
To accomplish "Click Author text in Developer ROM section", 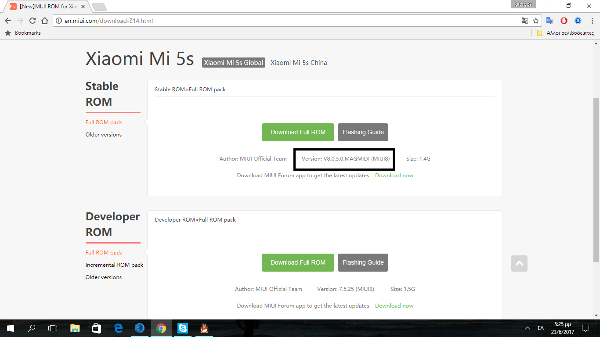I will pyautogui.click(x=268, y=289).
